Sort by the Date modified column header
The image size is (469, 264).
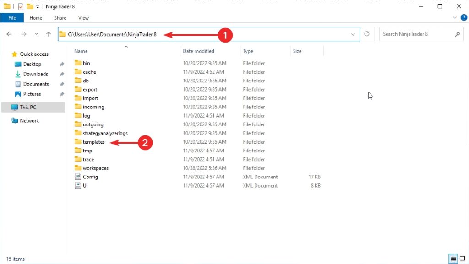(x=198, y=51)
